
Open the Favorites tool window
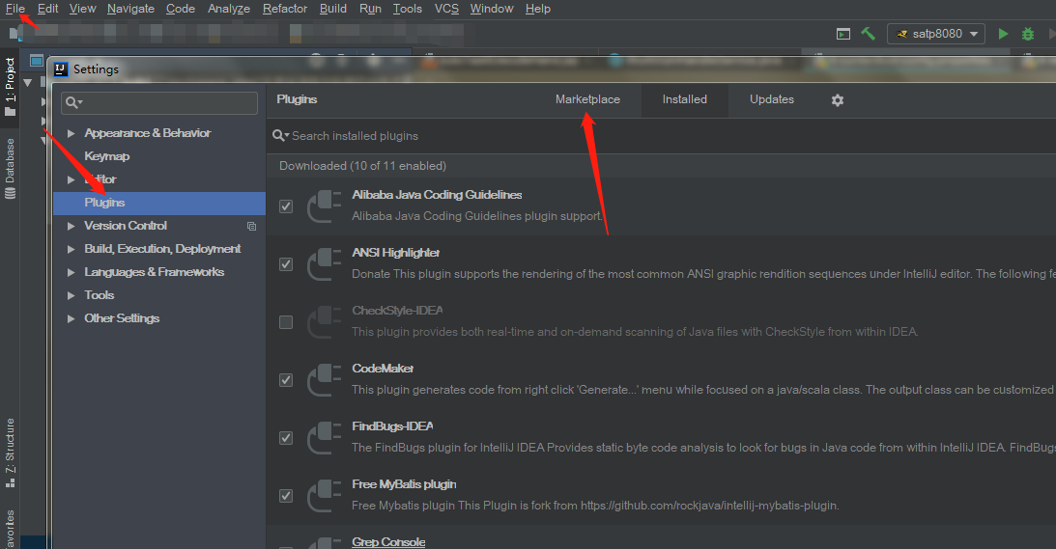tap(10, 529)
